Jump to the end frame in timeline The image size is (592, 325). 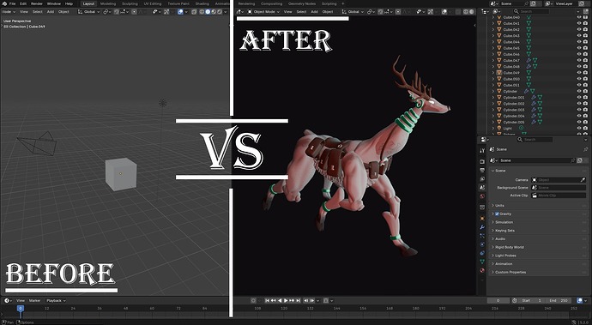pyautogui.click(x=298, y=300)
